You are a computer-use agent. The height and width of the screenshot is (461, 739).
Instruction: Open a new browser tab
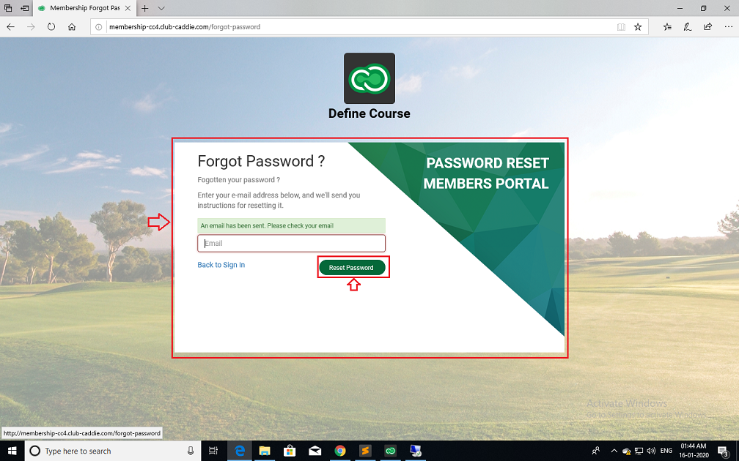pyautogui.click(x=145, y=8)
